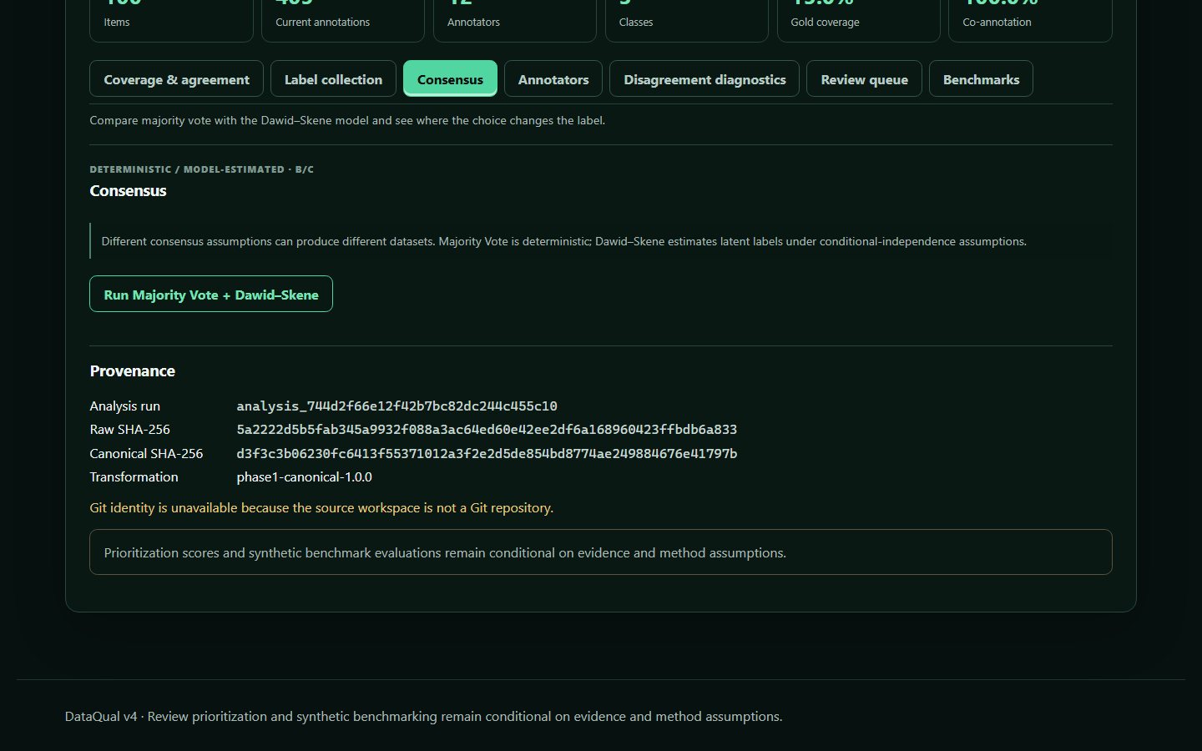Click the Analysis run identifier value
Image resolution: width=1202 pixels, height=751 pixels.
396,406
